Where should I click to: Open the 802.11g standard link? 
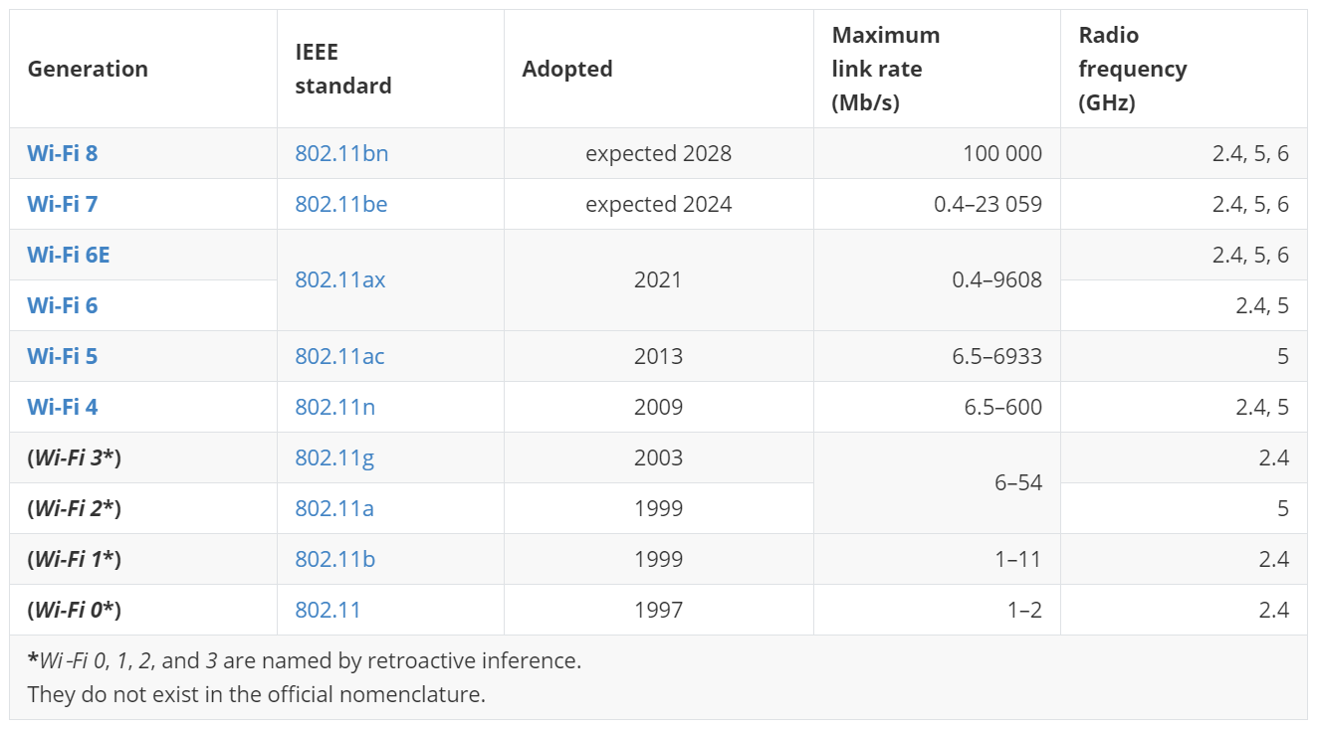pos(335,458)
